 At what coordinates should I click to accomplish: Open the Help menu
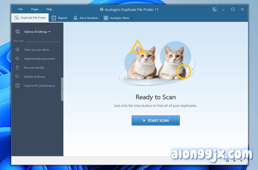pyautogui.click(x=49, y=9)
